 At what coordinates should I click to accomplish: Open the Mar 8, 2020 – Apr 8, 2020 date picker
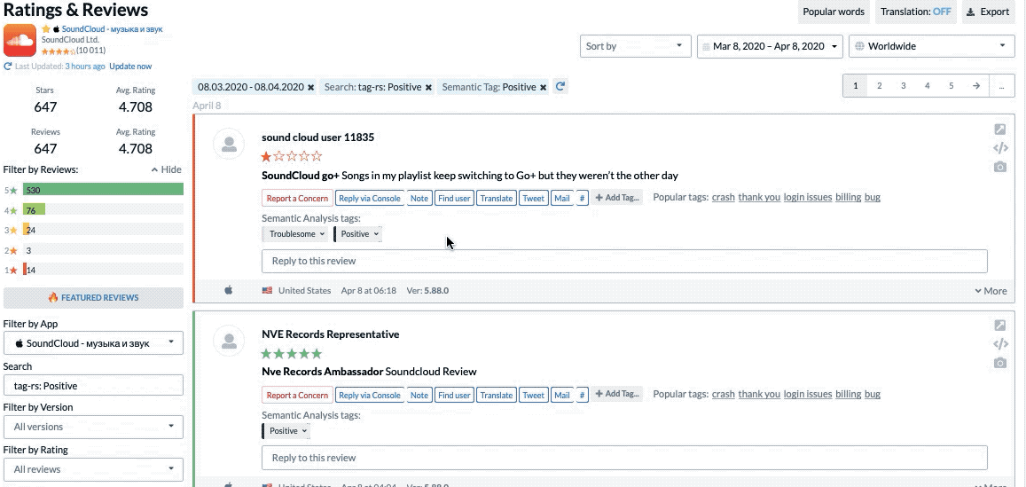click(x=770, y=46)
